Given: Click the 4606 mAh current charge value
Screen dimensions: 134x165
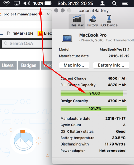Looking at the screenshot, I should pos(117,78).
